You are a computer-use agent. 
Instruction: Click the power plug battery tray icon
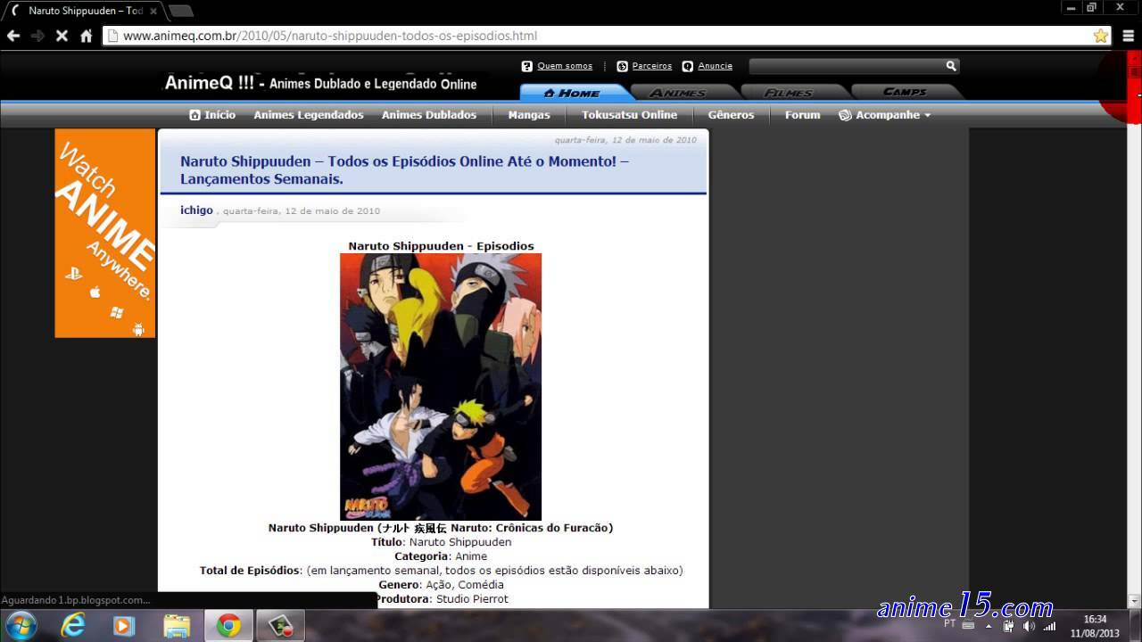click(x=1008, y=626)
